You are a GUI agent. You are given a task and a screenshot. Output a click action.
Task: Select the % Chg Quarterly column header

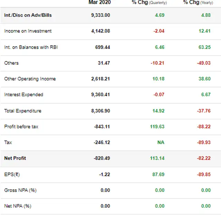pos(149,2)
